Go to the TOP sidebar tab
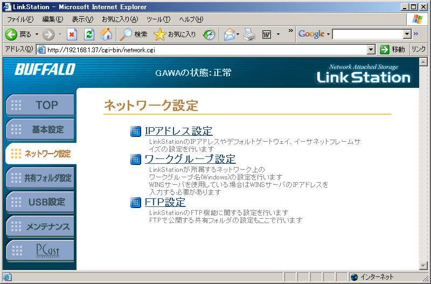 (40, 105)
